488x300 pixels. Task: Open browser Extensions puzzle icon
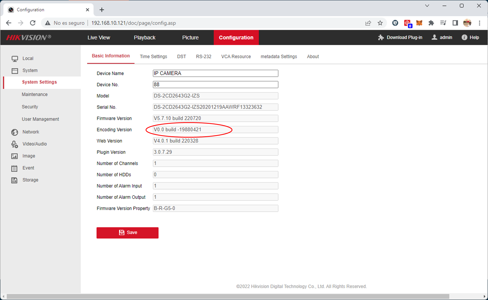pos(431,23)
